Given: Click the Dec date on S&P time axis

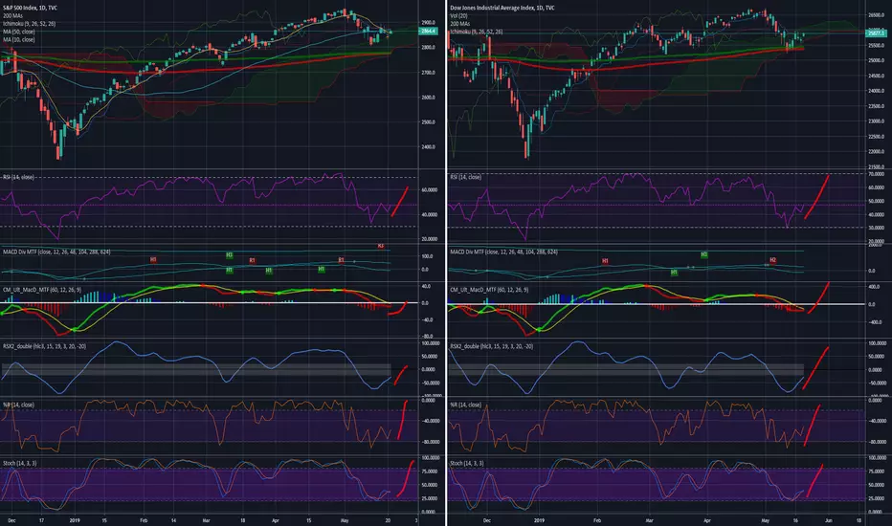Looking at the screenshot, I should 11,520.
